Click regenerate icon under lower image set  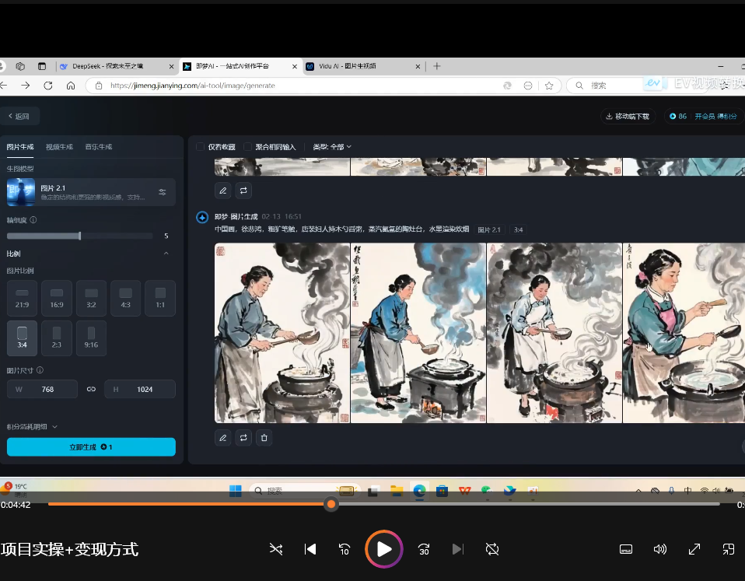coord(243,438)
